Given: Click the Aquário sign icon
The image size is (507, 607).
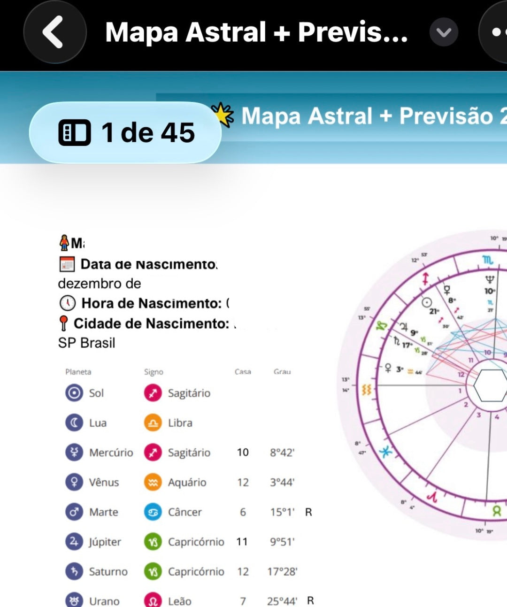Looking at the screenshot, I should [153, 482].
